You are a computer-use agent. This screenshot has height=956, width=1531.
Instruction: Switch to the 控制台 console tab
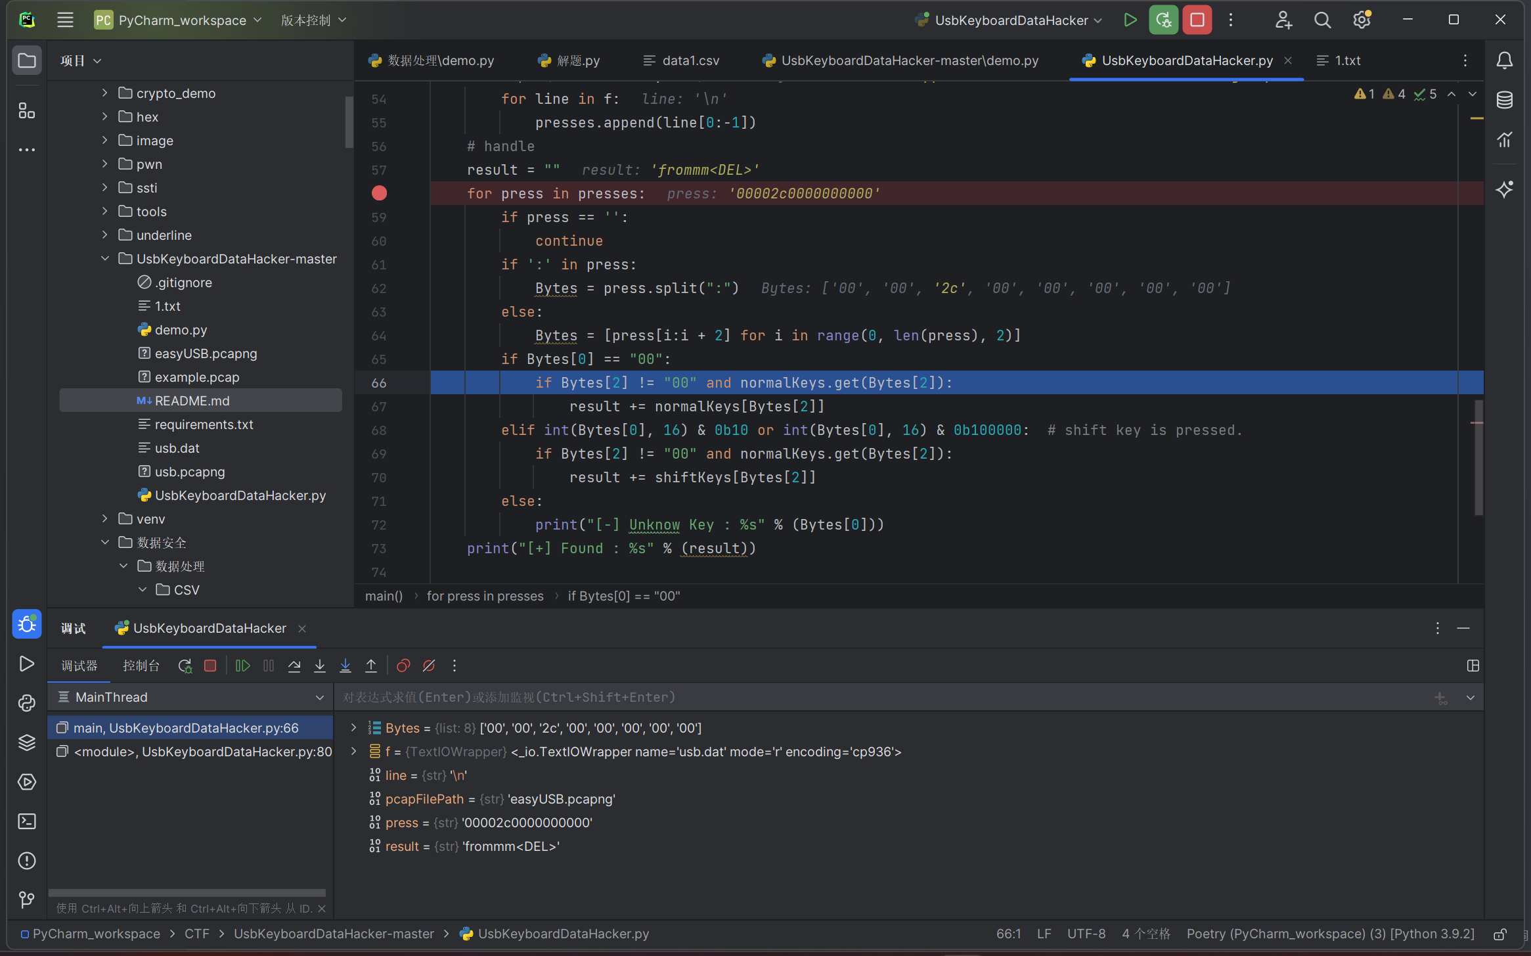[141, 666]
